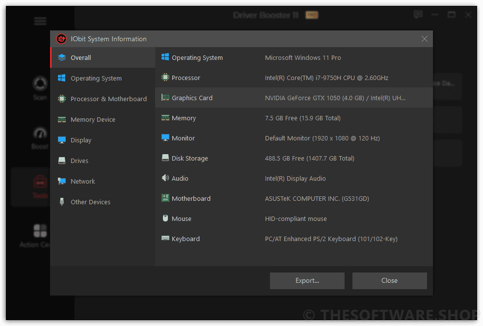The image size is (483, 326).
Task: Click the Motherboard row icon
Action: click(x=165, y=198)
